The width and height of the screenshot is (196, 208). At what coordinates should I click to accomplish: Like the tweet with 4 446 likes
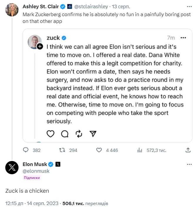[99, 150]
